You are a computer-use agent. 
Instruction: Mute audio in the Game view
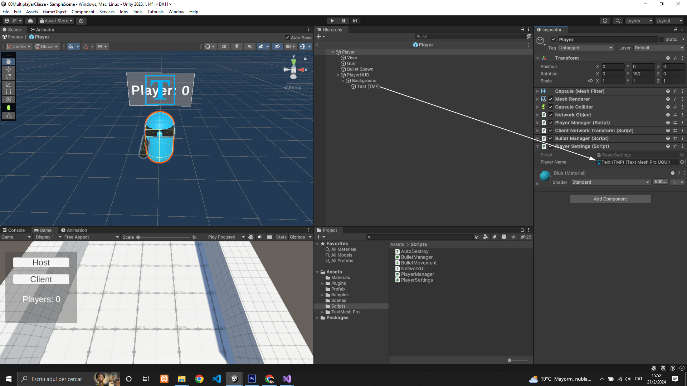pyautogui.click(x=260, y=237)
